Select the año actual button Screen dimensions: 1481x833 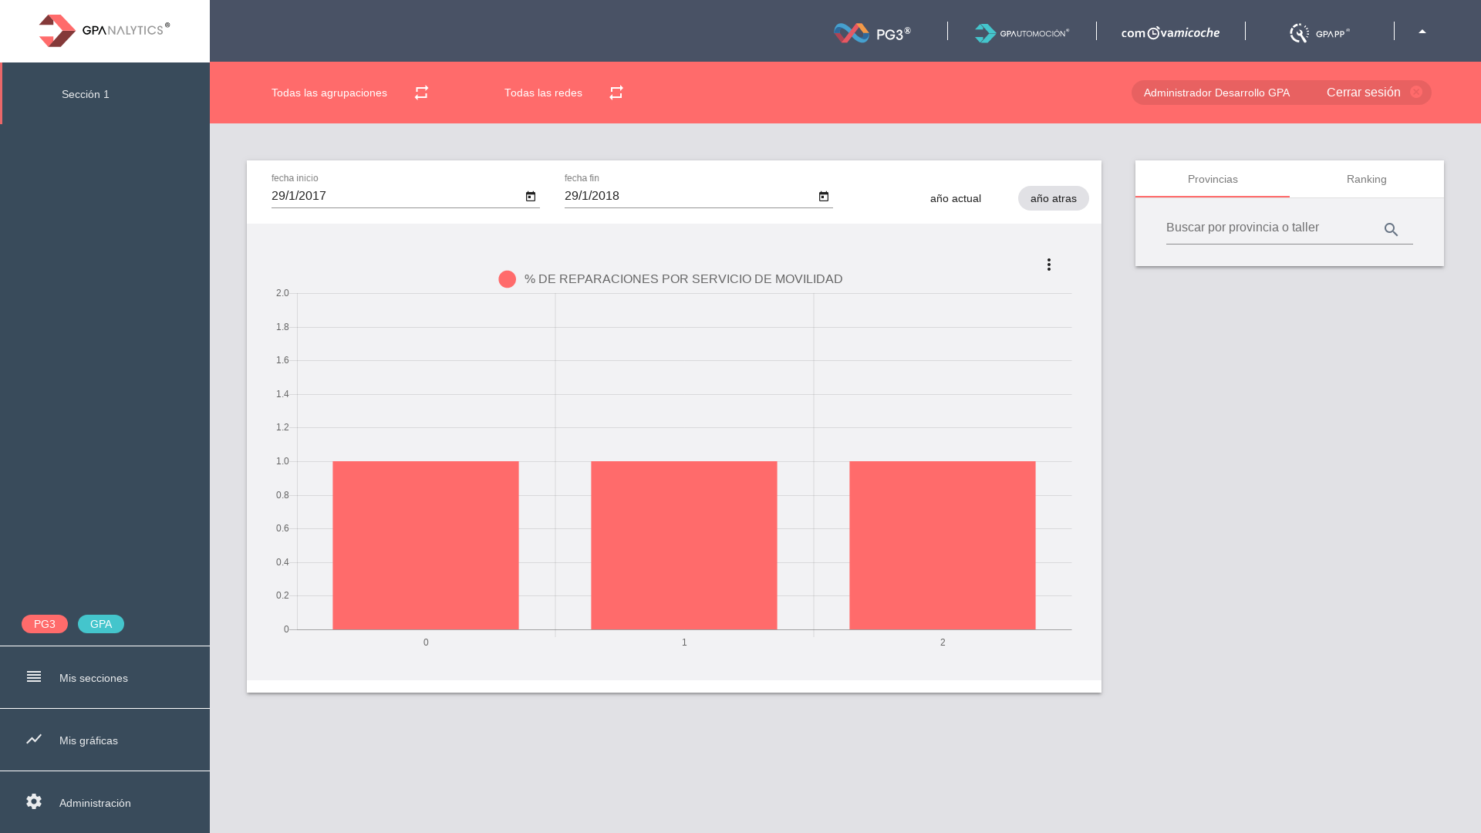[955, 198]
